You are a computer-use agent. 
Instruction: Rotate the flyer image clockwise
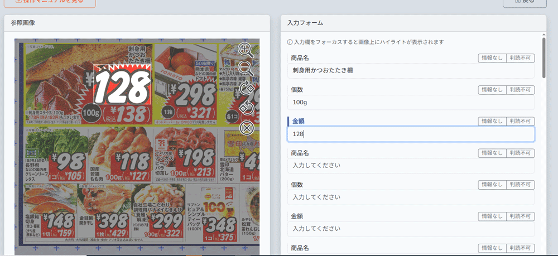(x=247, y=88)
